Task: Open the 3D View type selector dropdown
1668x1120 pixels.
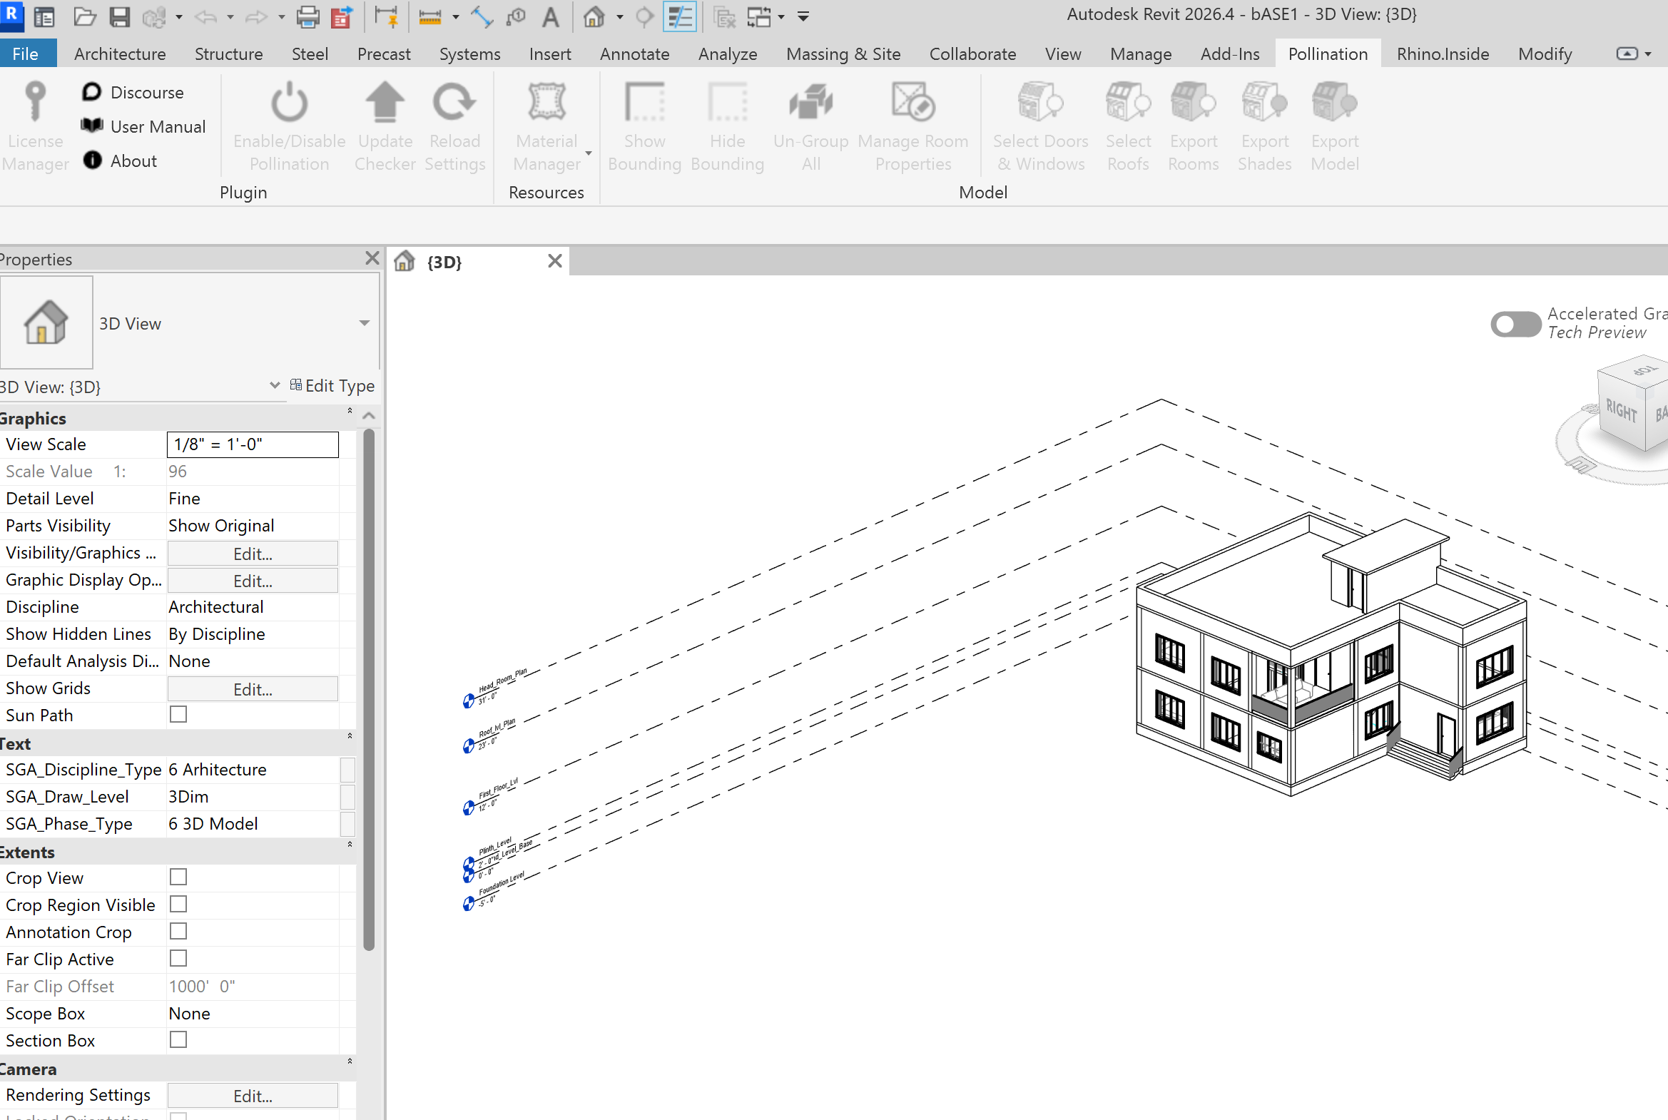Action: tap(365, 323)
